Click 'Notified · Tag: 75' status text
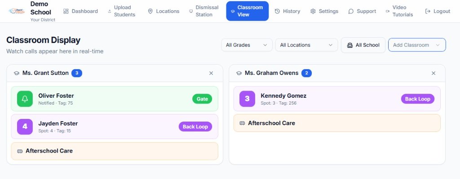Image resolution: width=460 pixels, height=179 pixels. pyautogui.click(x=56, y=103)
